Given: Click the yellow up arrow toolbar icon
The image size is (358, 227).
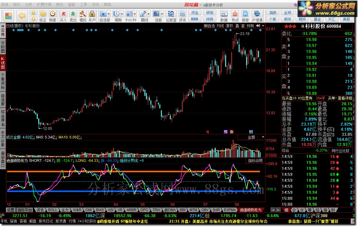Looking at the screenshot, I should click(x=33, y=13).
